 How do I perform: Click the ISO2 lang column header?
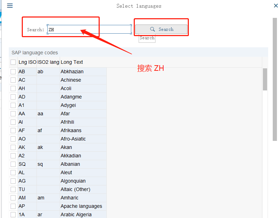tap(48, 62)
